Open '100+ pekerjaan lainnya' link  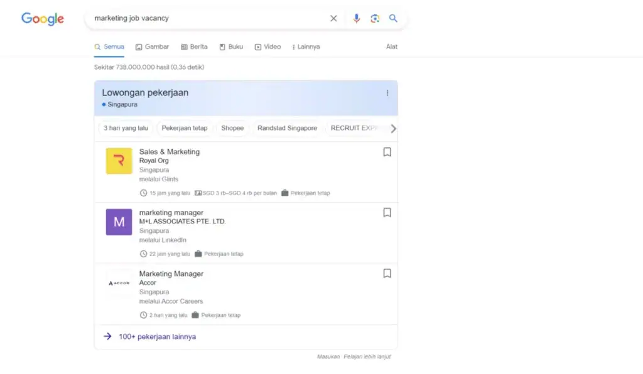tap(158, 337)
